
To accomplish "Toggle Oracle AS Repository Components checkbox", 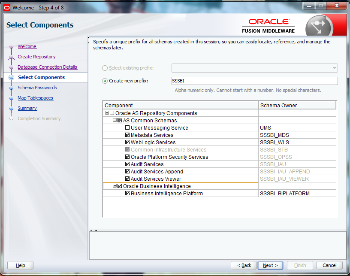I will [x=112, y=113].
